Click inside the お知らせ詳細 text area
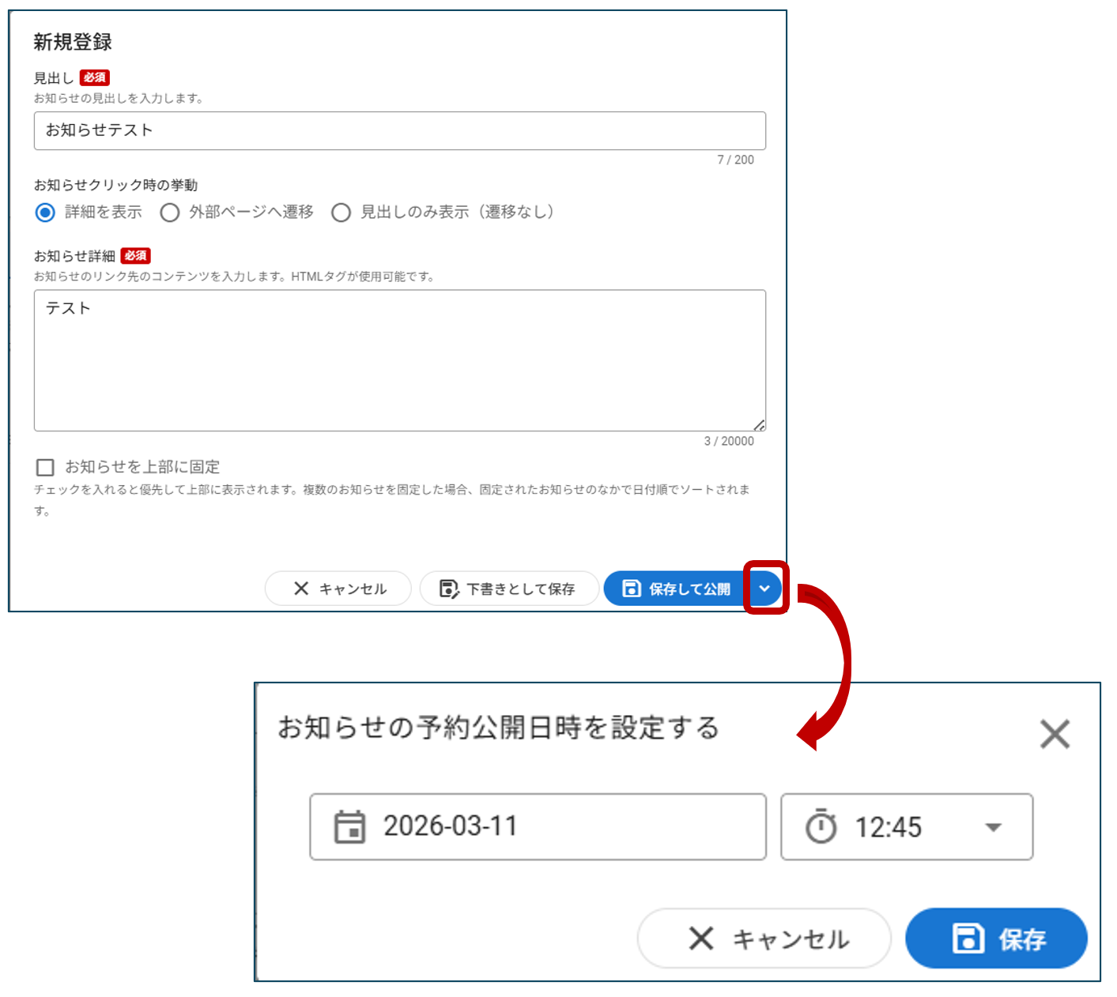1117x997 pixels. click(x=399, y=360)
